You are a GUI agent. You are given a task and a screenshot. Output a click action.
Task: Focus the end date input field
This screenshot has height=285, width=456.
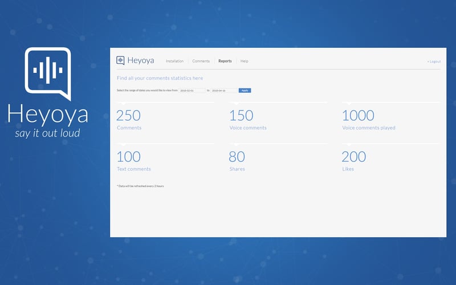224,91
